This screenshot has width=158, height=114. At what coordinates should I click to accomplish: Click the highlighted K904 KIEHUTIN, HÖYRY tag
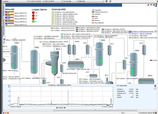tap(141, 32)
